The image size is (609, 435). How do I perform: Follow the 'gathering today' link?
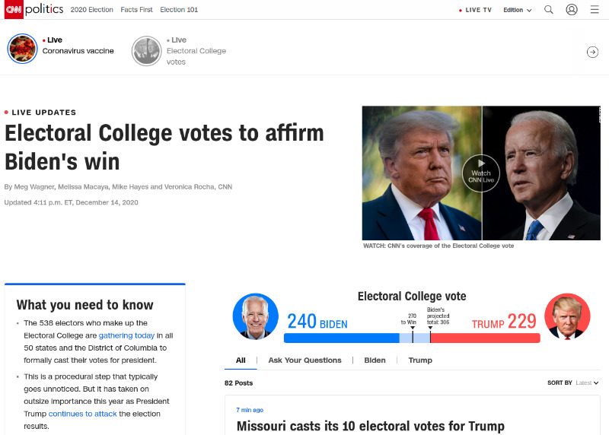pos(126,335)
